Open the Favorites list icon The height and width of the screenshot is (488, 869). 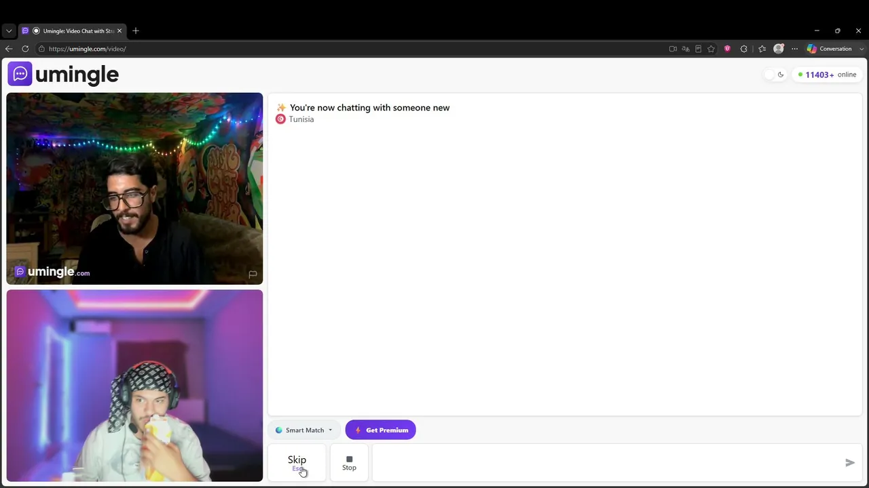[x=762, y=49]
